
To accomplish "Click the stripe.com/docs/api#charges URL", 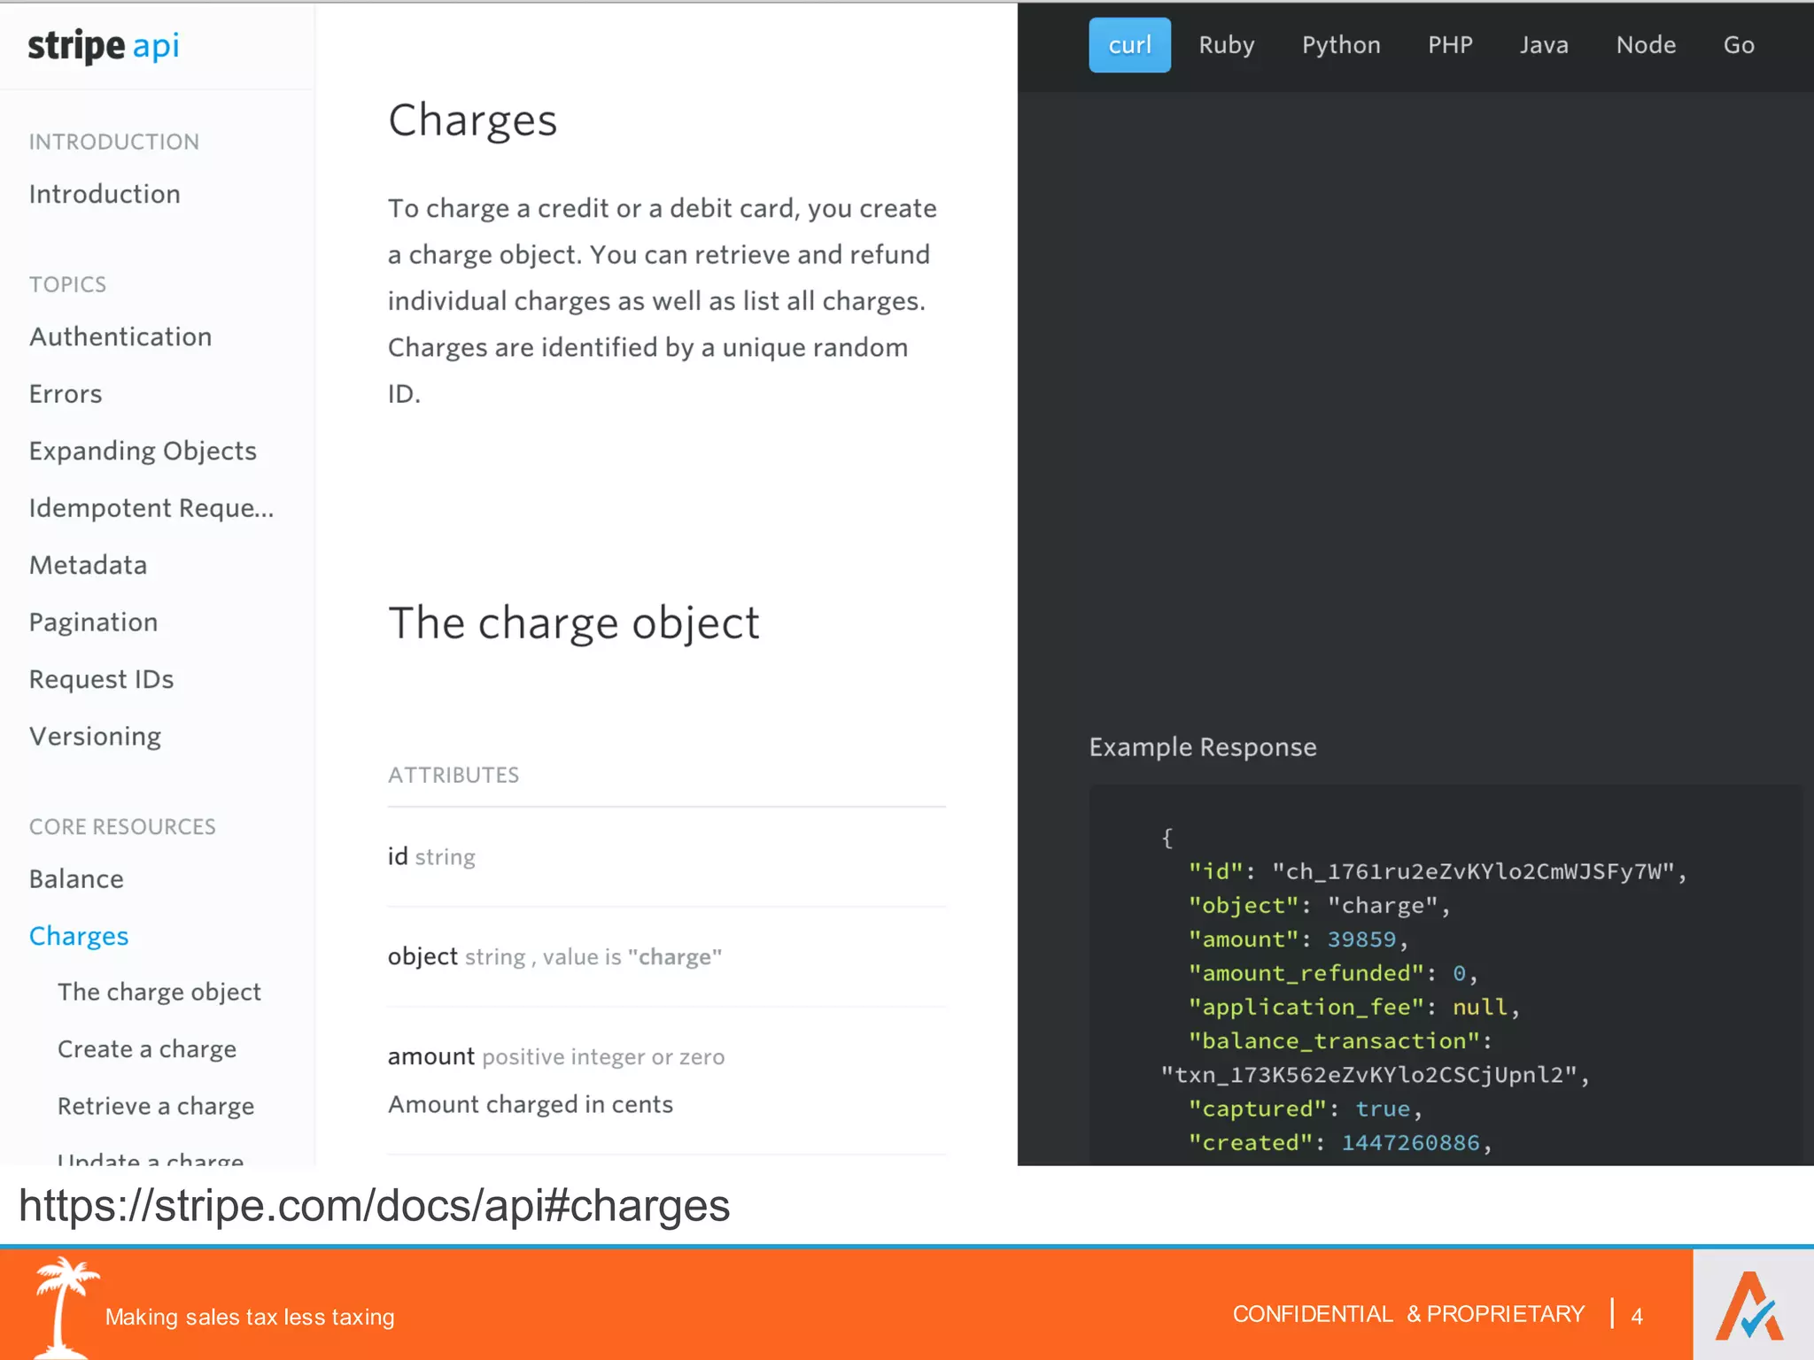I will [x=374, y=1206].
